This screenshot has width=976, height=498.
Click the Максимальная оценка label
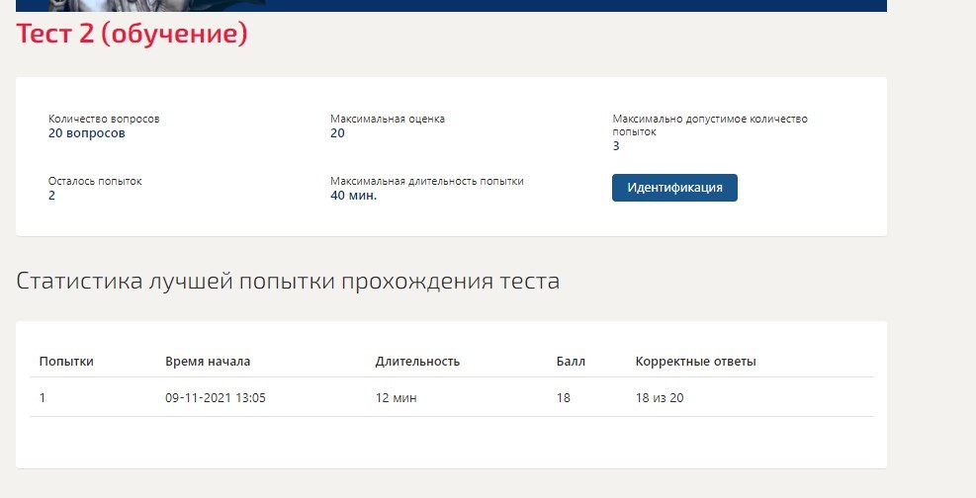[x=388, y=119]
